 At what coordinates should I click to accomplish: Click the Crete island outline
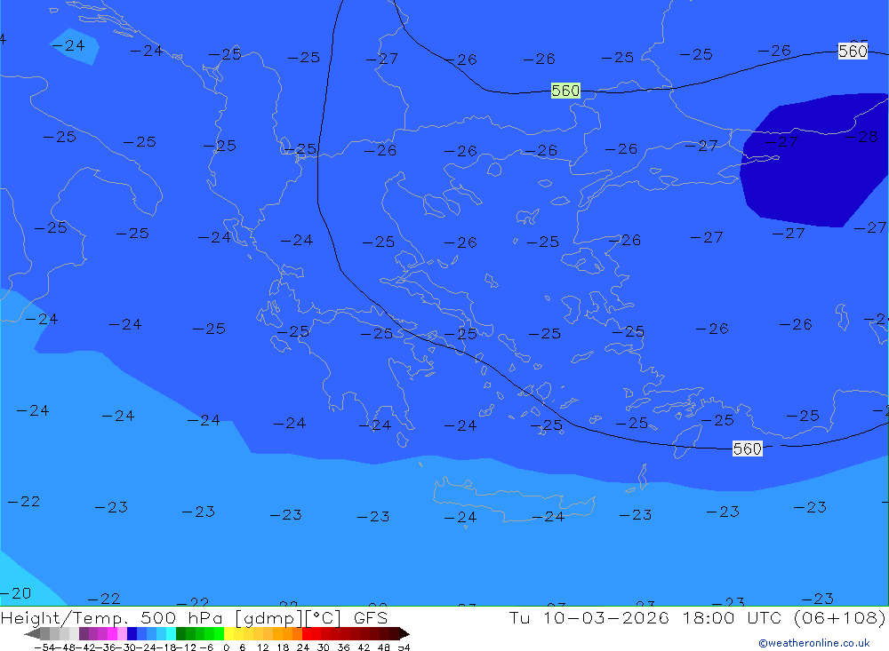[x=513, y=500]
